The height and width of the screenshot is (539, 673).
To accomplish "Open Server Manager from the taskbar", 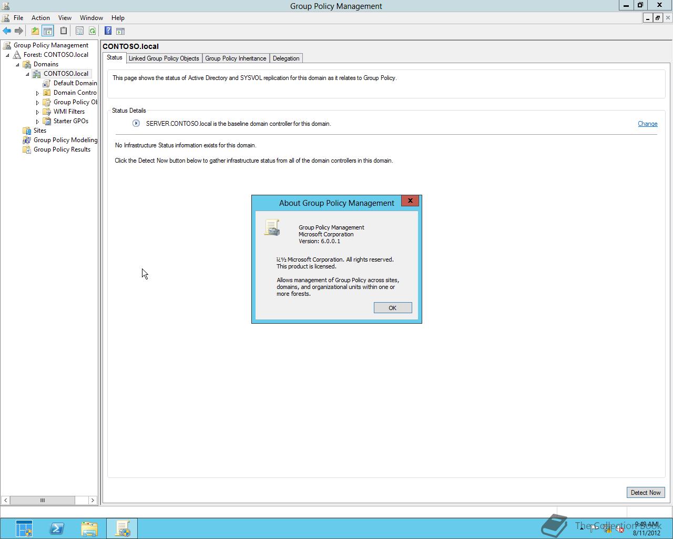I will (24, 528).
